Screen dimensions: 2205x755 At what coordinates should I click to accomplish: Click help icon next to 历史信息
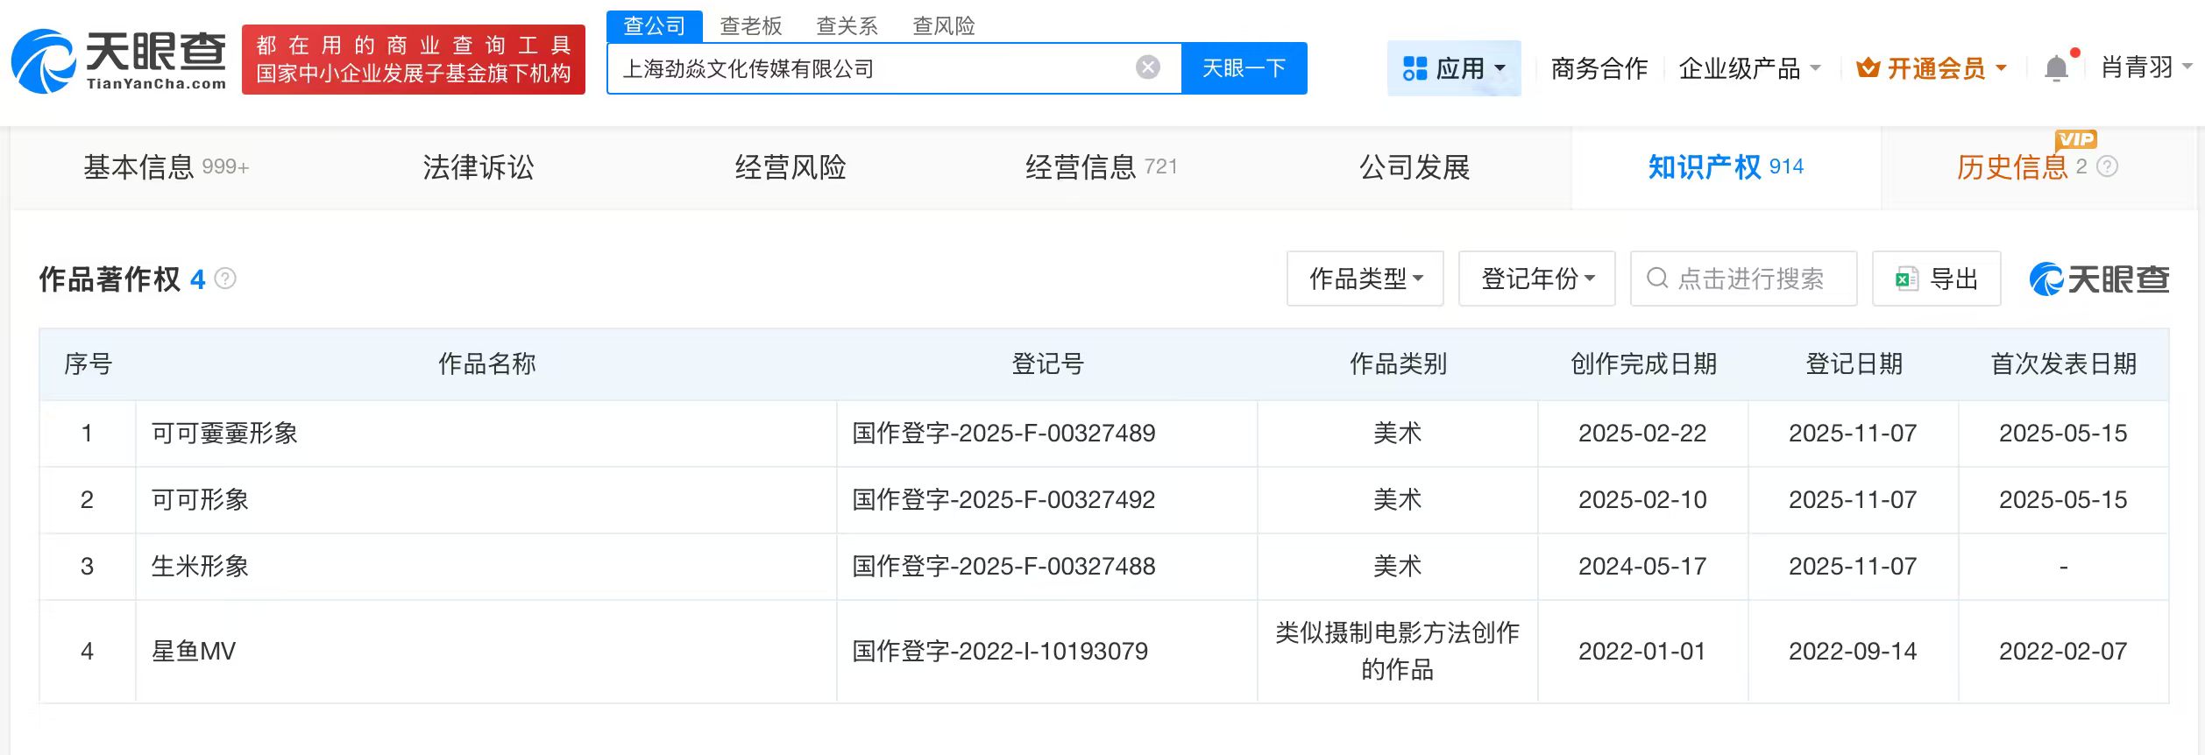point(2108,166)
